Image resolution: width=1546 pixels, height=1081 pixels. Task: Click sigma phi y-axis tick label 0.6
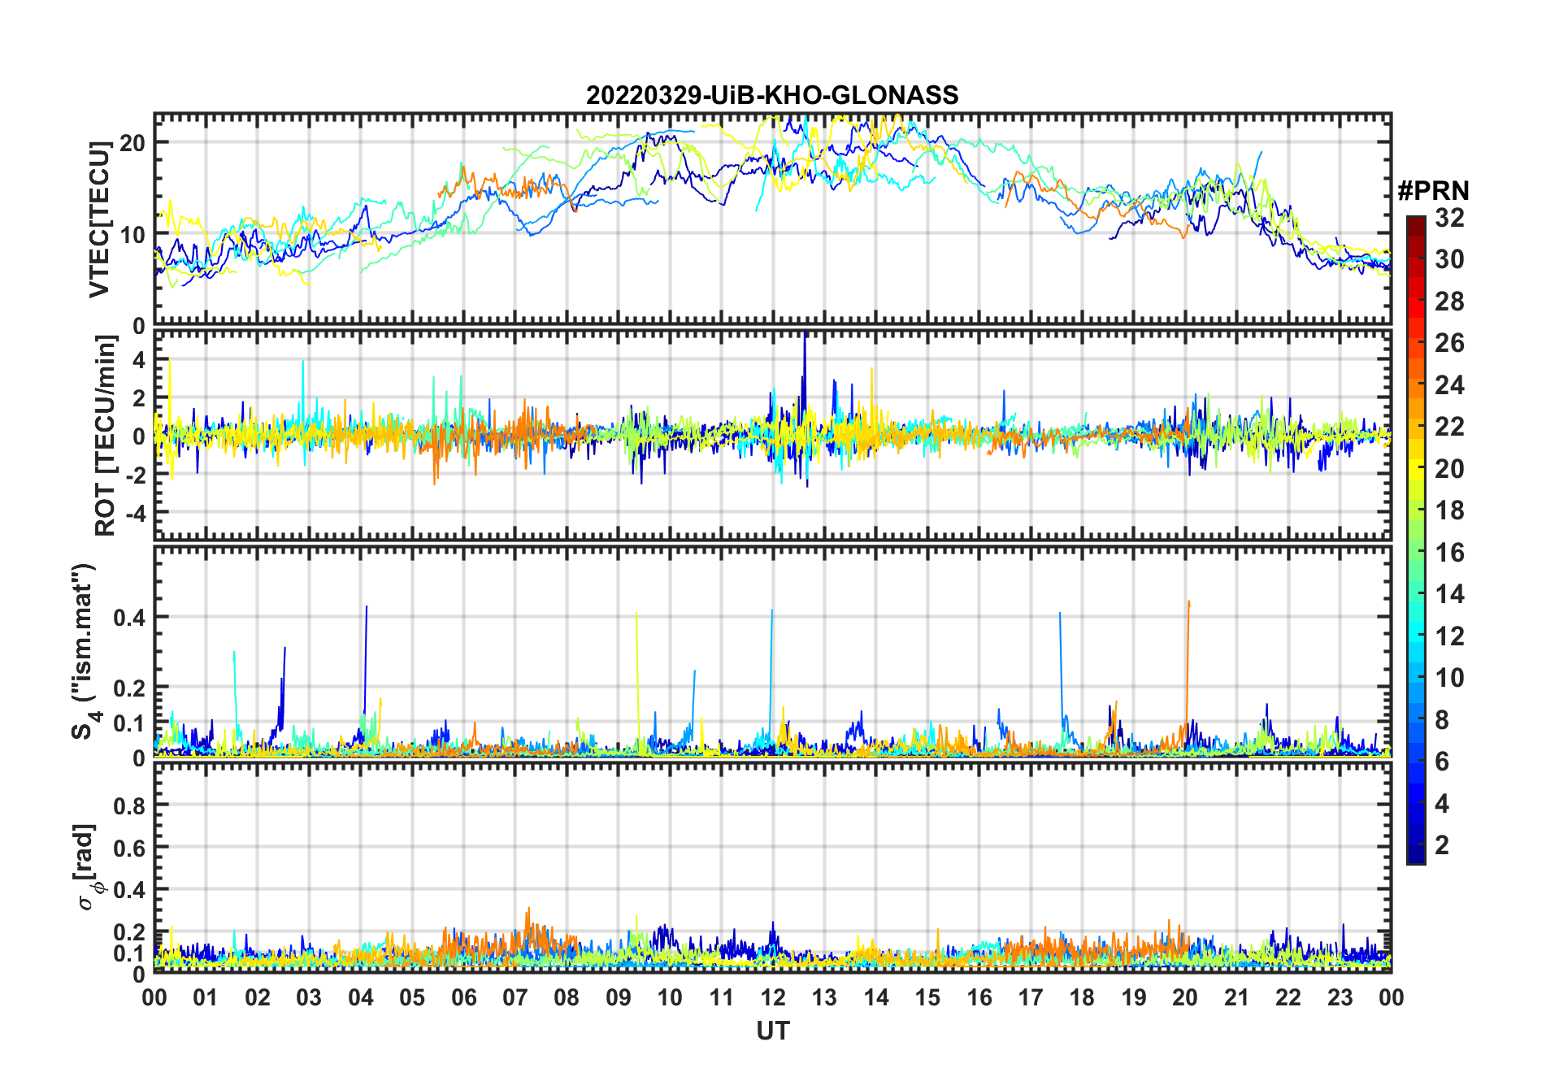click(x=130, y=848)
